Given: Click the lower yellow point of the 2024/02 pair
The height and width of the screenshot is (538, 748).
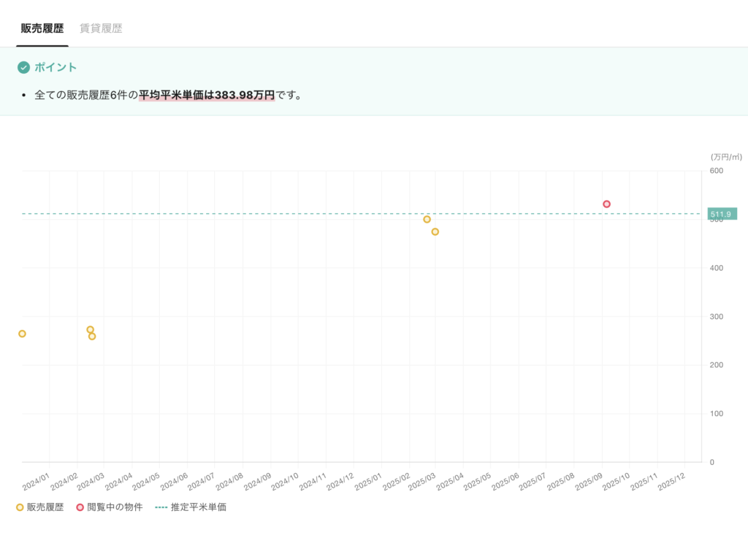Looking at the screenshot, I should click(92, 337).
